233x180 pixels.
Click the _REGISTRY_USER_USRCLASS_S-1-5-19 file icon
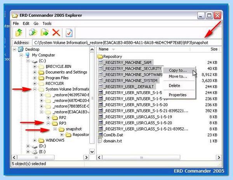point(101,117)
